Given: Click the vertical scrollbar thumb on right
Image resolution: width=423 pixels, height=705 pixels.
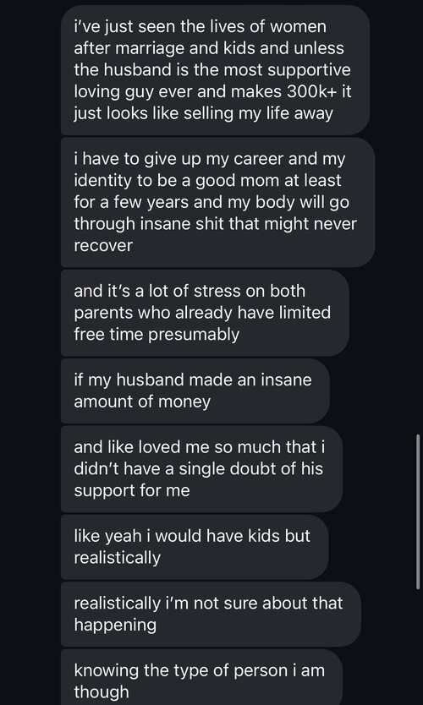Looking at the screenshot, I should 418,511.
